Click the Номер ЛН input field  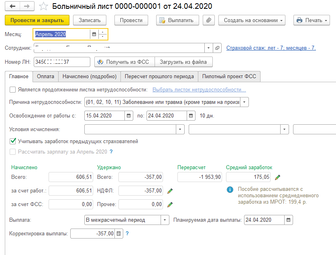62,62
